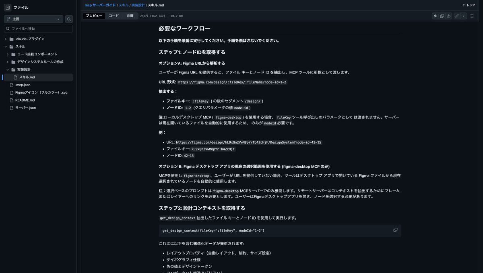Select the プレビュー tab

(93, 16)
